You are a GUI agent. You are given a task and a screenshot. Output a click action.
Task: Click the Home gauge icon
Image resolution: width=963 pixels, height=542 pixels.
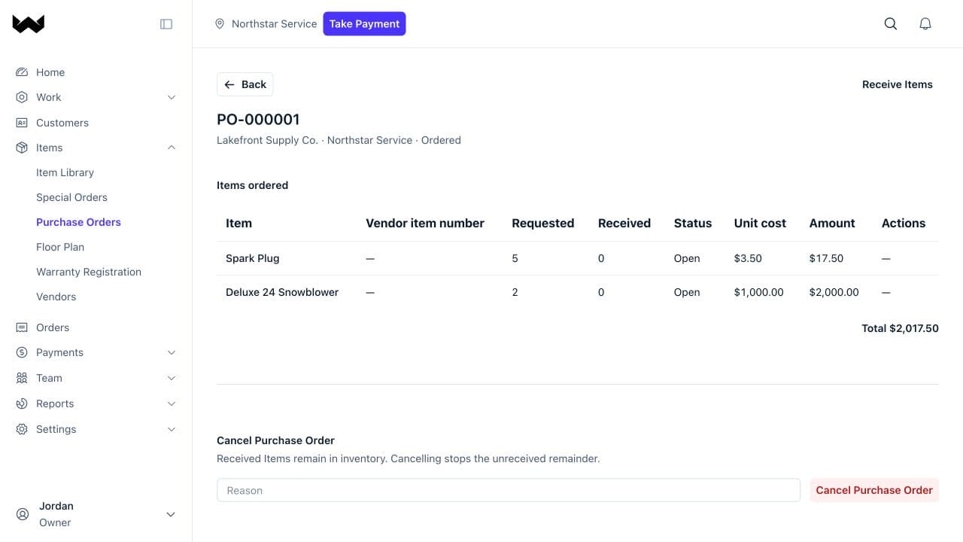[x=22, y=72]
